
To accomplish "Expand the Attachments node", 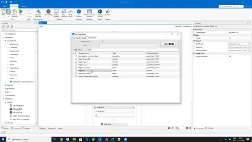I will click(8, 44).
